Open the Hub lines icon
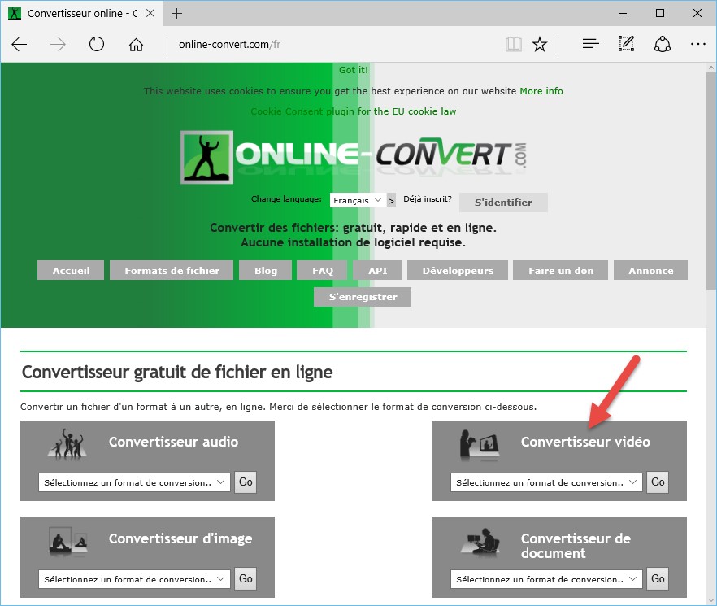 (591, 45)
